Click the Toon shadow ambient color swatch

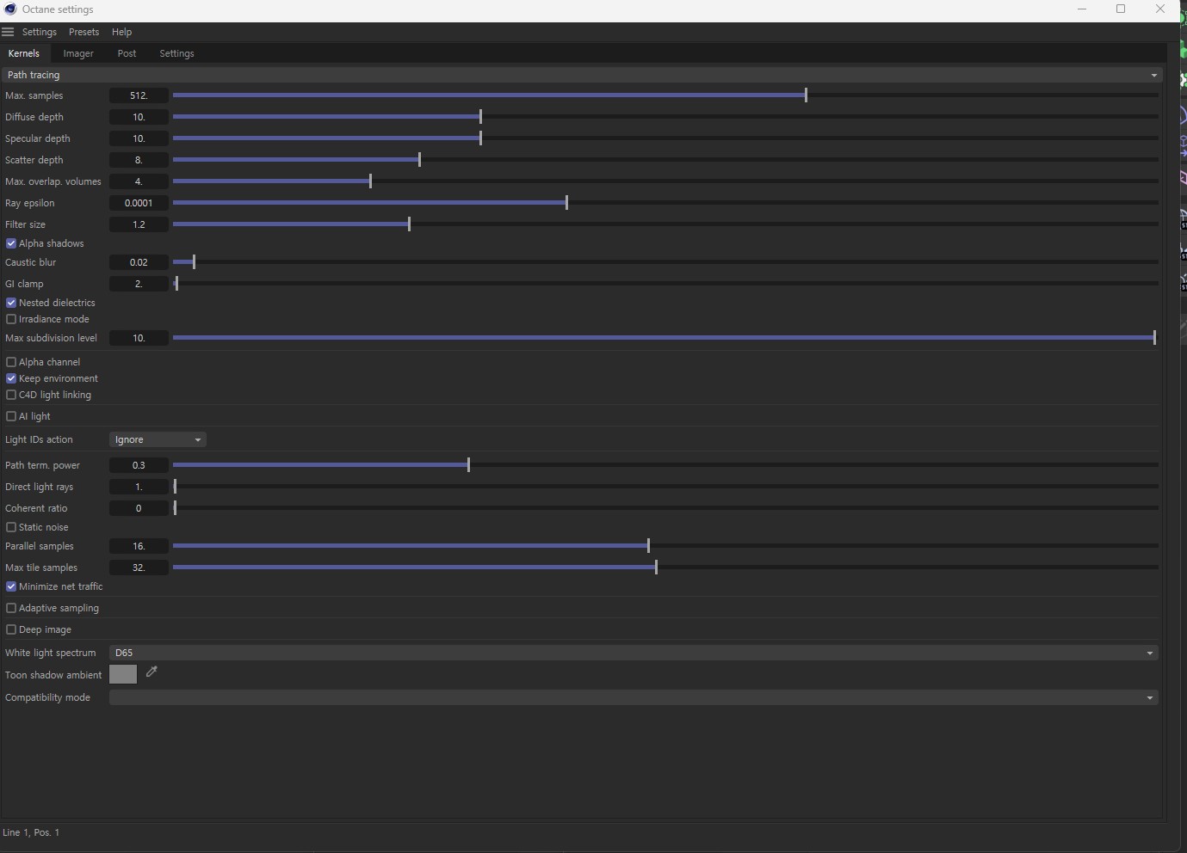tap(123, 674)
